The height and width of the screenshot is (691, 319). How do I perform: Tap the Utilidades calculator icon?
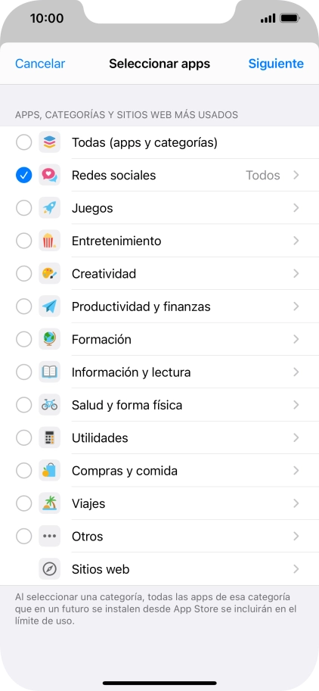49,437
